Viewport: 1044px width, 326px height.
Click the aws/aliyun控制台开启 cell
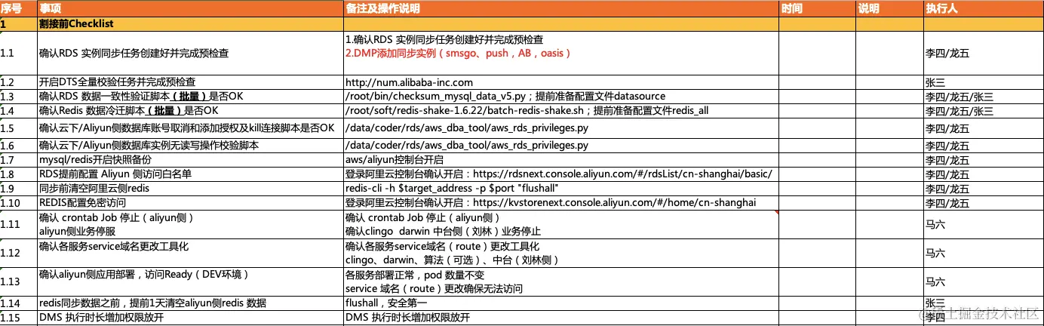click(560, 161)
